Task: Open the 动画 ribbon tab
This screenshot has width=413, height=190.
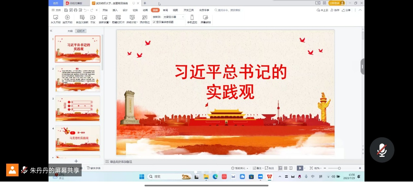Action: click(145, 10)
